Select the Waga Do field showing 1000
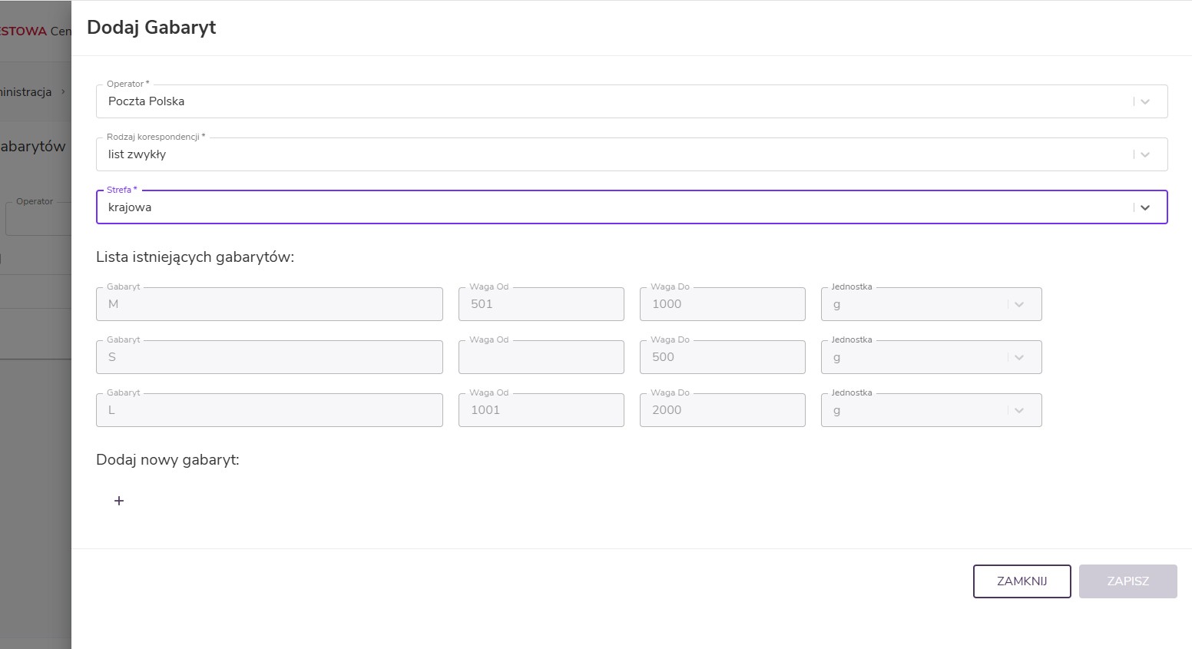 click(722, 304)
